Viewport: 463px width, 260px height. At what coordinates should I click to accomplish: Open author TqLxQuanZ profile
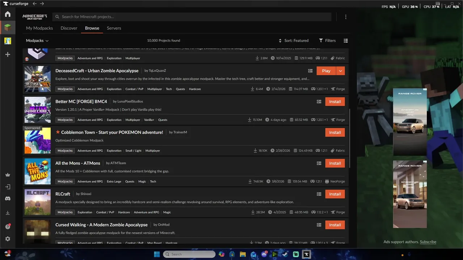[x=157, y=71]
